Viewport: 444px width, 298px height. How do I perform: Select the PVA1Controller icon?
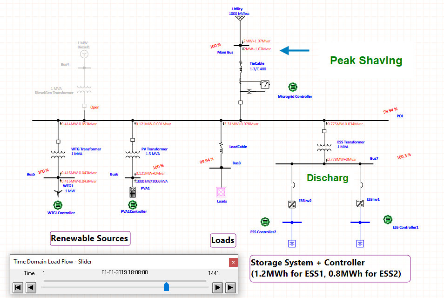click(133, 204)
